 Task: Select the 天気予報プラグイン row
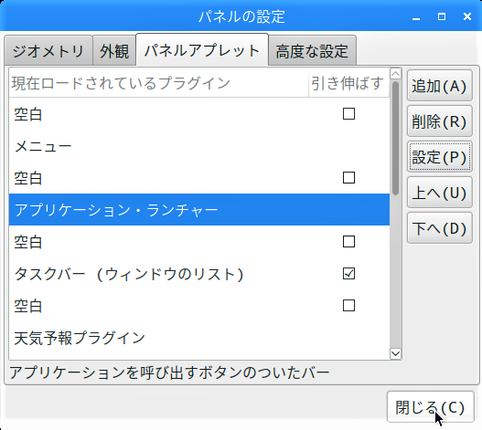[199, 338]
